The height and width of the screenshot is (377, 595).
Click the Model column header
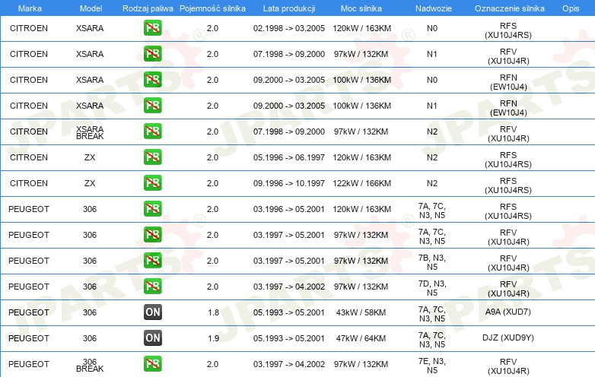[91, 8]
